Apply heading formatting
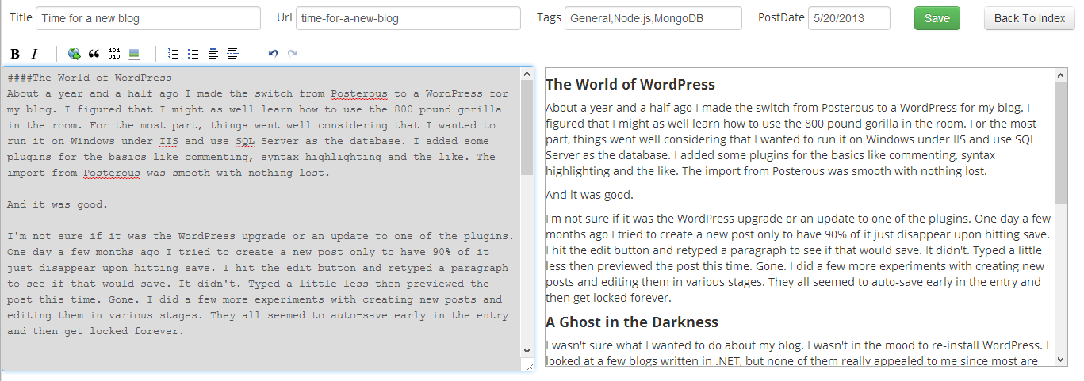This screenshot has width=1084, height=381. 213,54
